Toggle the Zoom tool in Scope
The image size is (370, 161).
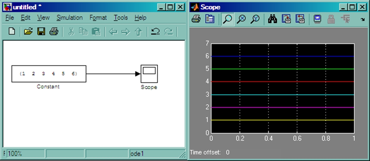tap(228, 19)
